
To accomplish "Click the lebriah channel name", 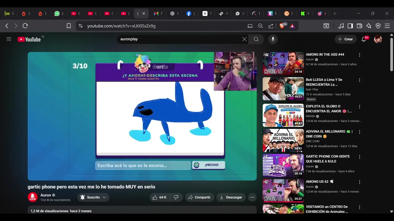I will [x=311, y=116].
